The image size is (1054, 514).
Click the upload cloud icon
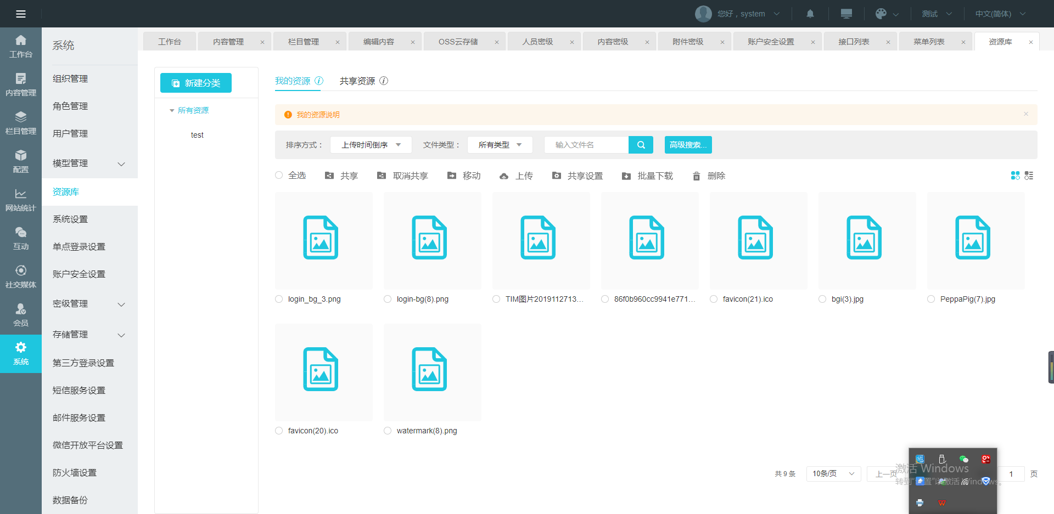tap(504, 176)
